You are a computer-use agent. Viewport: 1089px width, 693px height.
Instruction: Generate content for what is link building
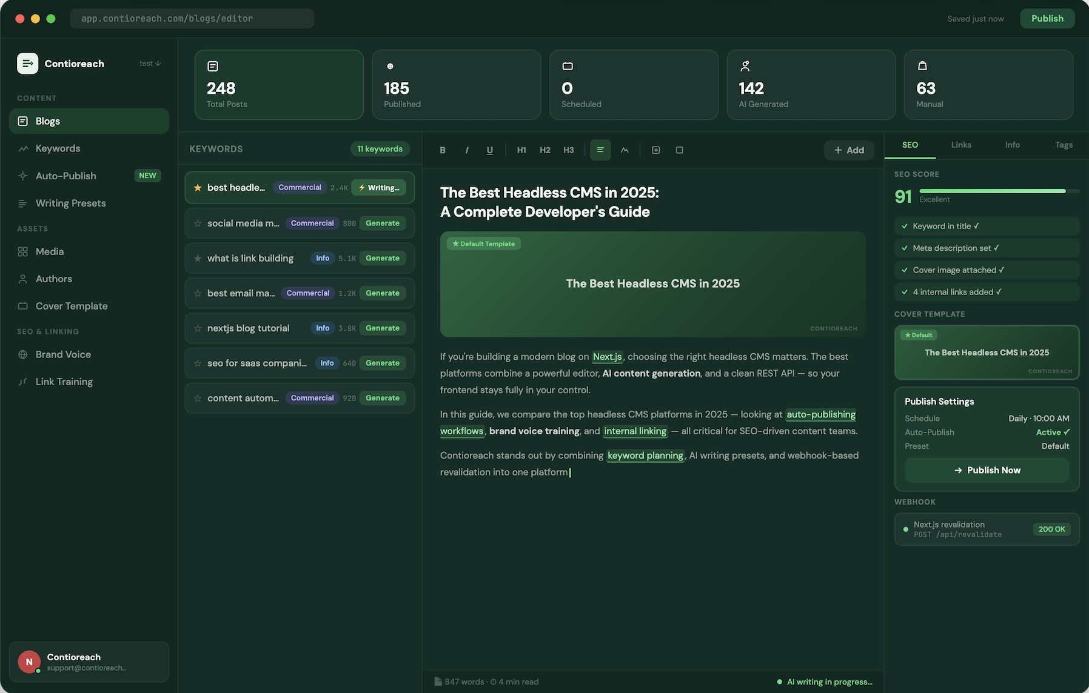382,258
